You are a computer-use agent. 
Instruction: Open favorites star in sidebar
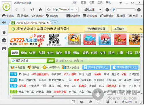pyautogui.click(x=4, y=32)
